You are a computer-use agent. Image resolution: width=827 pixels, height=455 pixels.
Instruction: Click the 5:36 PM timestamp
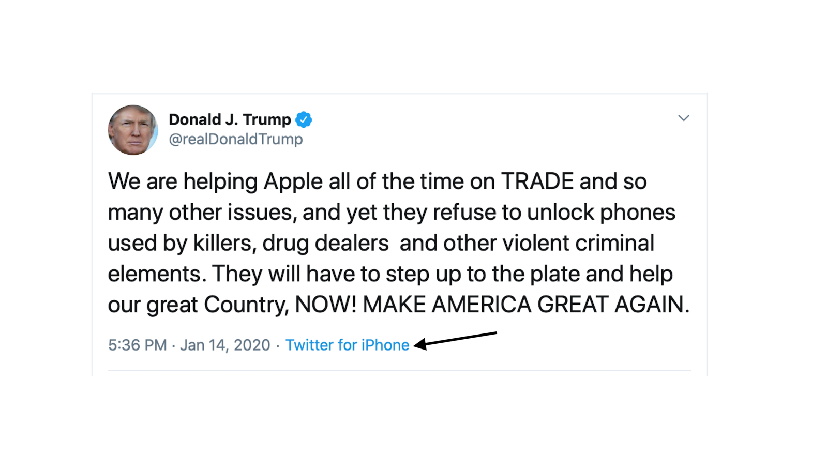tap(137, 345)
